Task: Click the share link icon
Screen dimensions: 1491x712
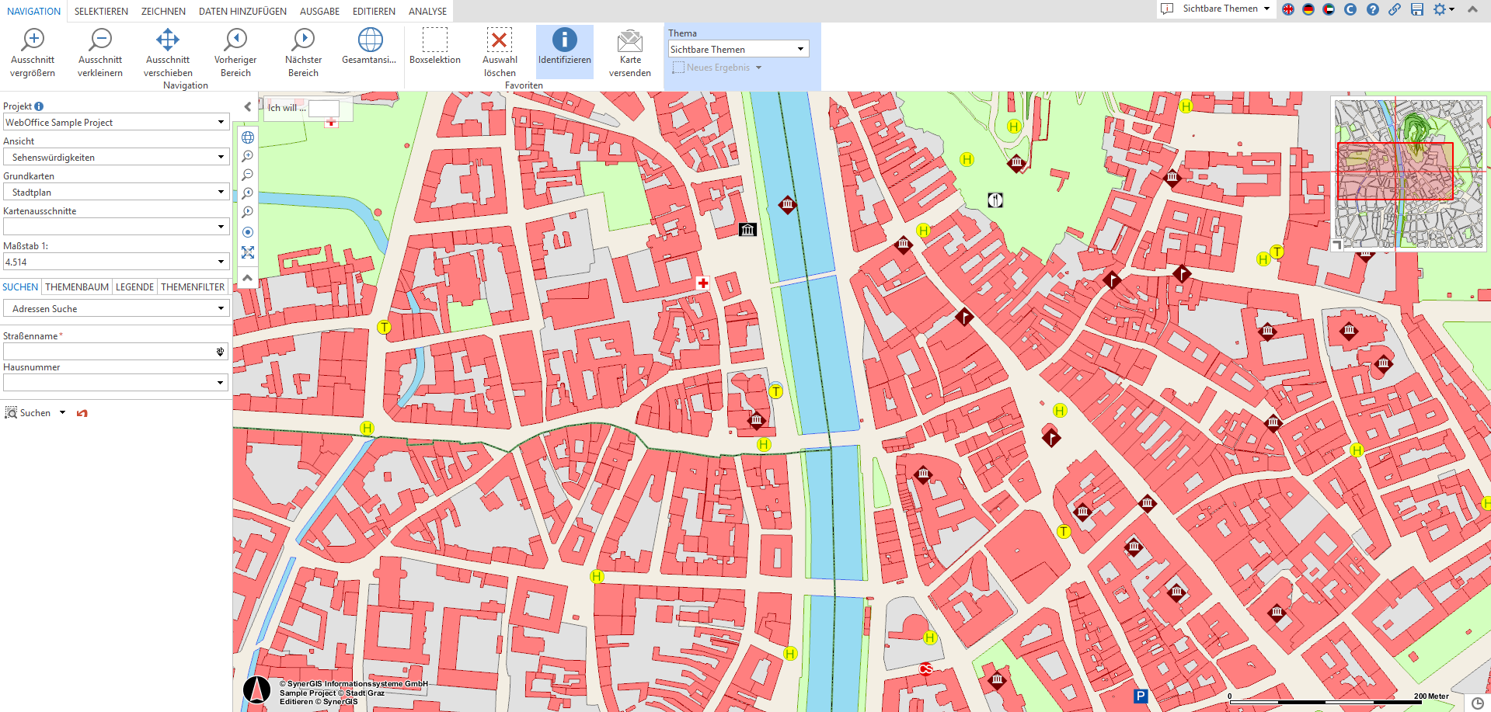Action: click(1395, 10)
